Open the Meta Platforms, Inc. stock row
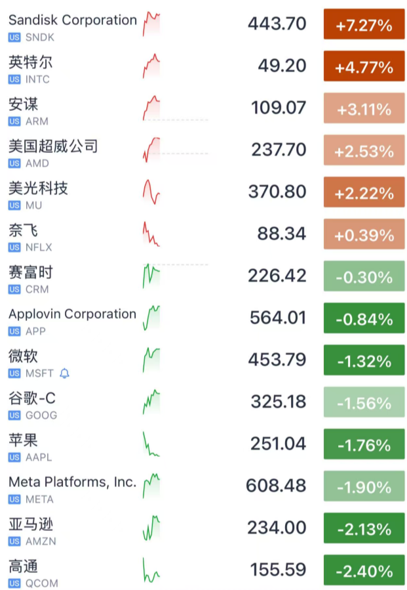The image size is (407, 590). [x=72, y=482]
